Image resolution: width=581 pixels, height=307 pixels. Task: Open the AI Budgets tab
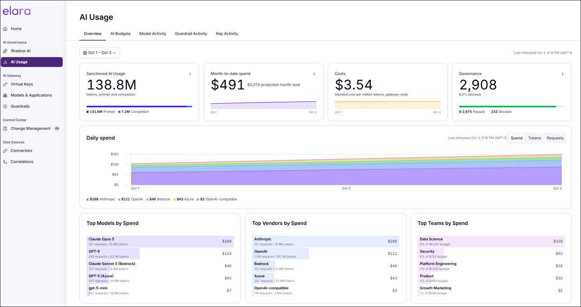[x=121, y=34]
